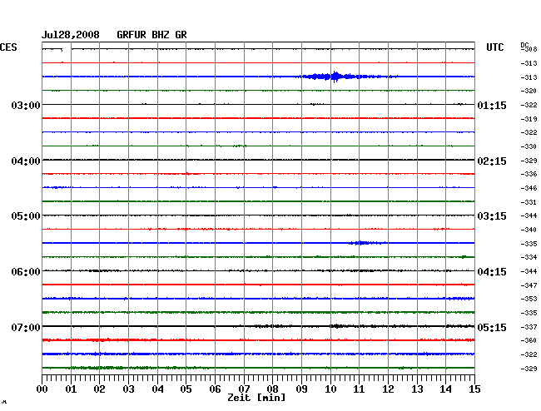This screenshot has width=541, height=411.
Task: Click the DC offset value -346
Action: tap(529, 188)
